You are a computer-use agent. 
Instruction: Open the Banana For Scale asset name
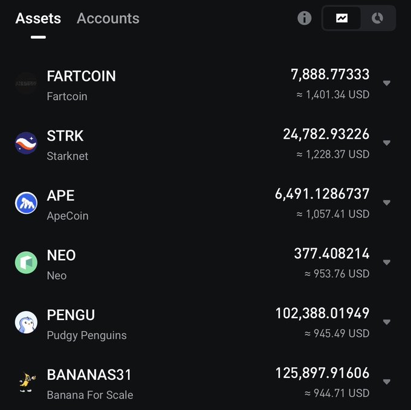pos(90,395)
